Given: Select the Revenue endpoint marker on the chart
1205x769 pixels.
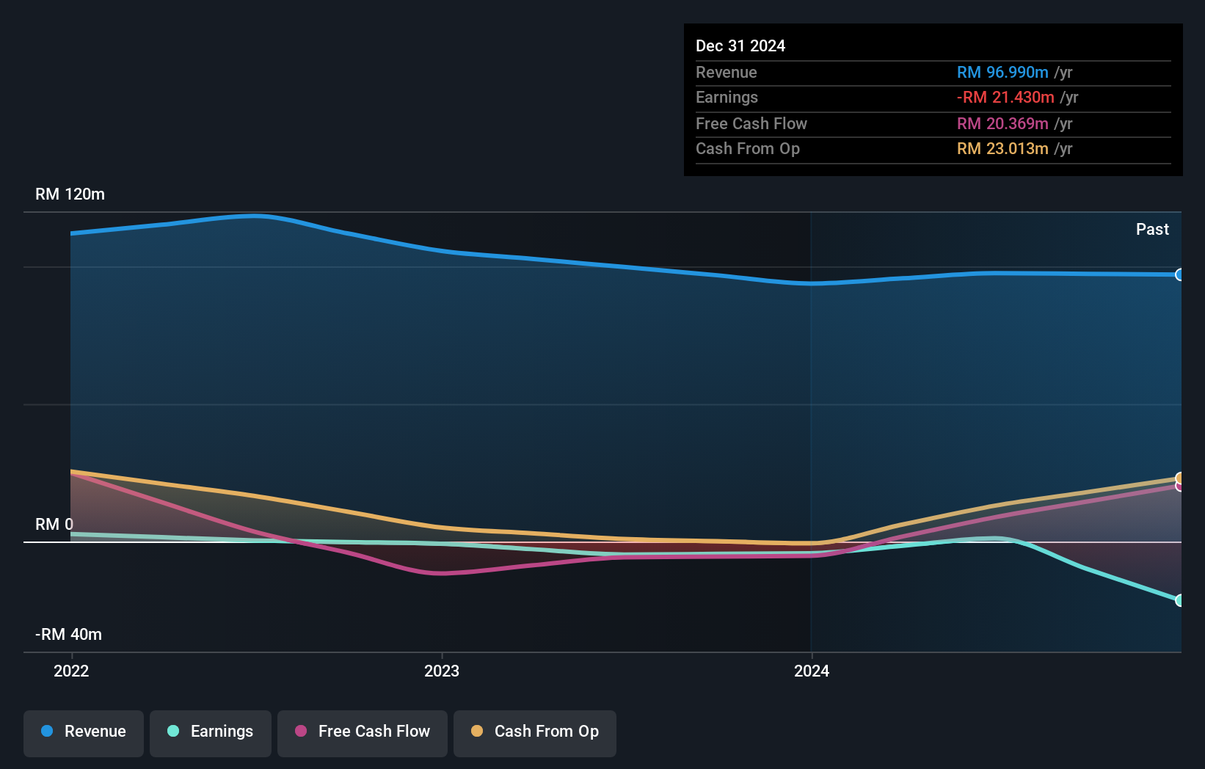Looking at the screenshot, I should 1180,274.
